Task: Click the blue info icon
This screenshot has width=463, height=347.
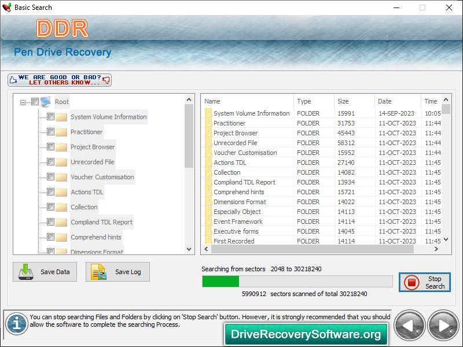Action: [17, 324]
